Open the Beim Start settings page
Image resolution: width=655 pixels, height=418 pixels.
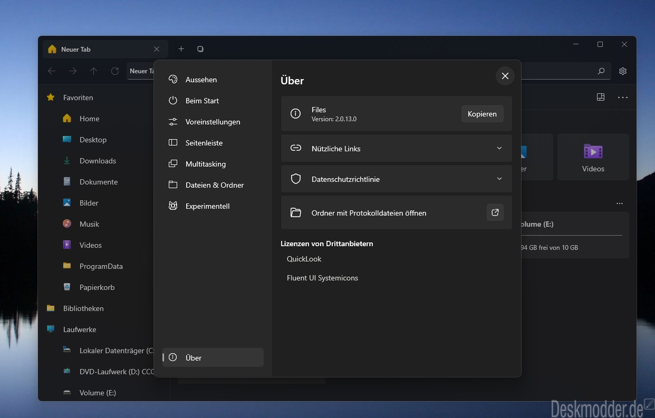(213, 101)
